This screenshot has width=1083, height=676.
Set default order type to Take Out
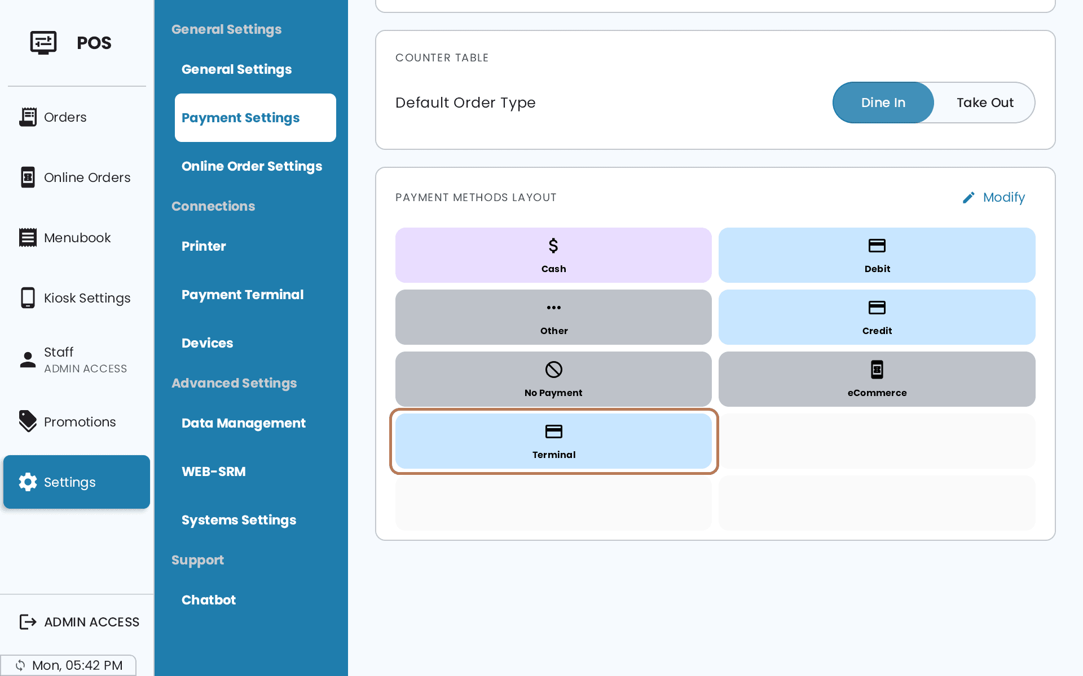[985, 103]
